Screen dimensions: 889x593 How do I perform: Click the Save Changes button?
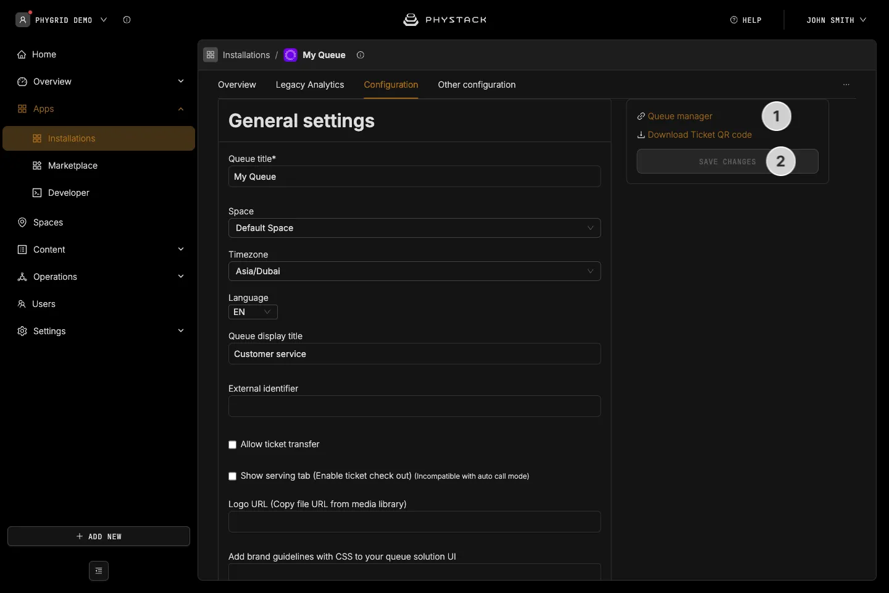click(x=727, y=161)
